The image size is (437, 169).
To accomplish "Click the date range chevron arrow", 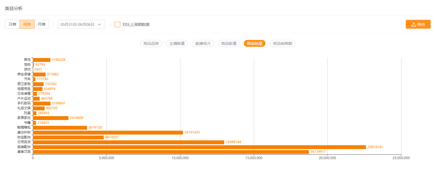I will 99,24.
